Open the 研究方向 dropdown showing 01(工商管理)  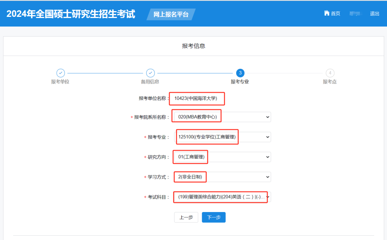click(x=223, y=157)
